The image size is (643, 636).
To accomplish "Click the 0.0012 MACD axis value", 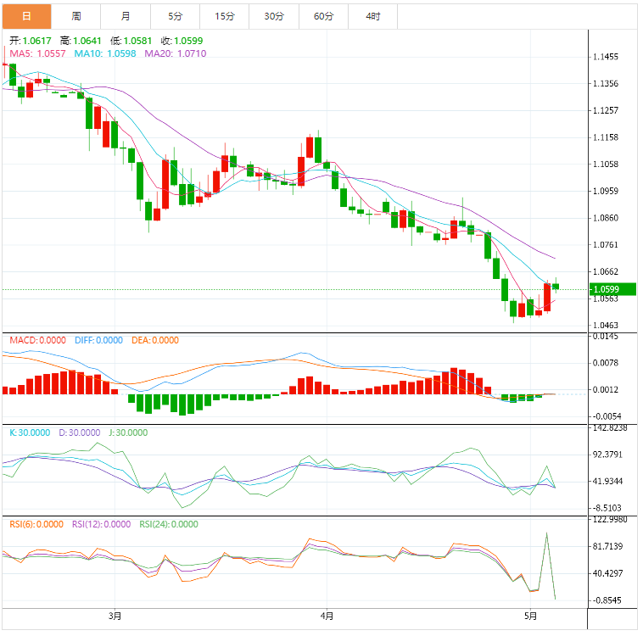I will (606, 389).
